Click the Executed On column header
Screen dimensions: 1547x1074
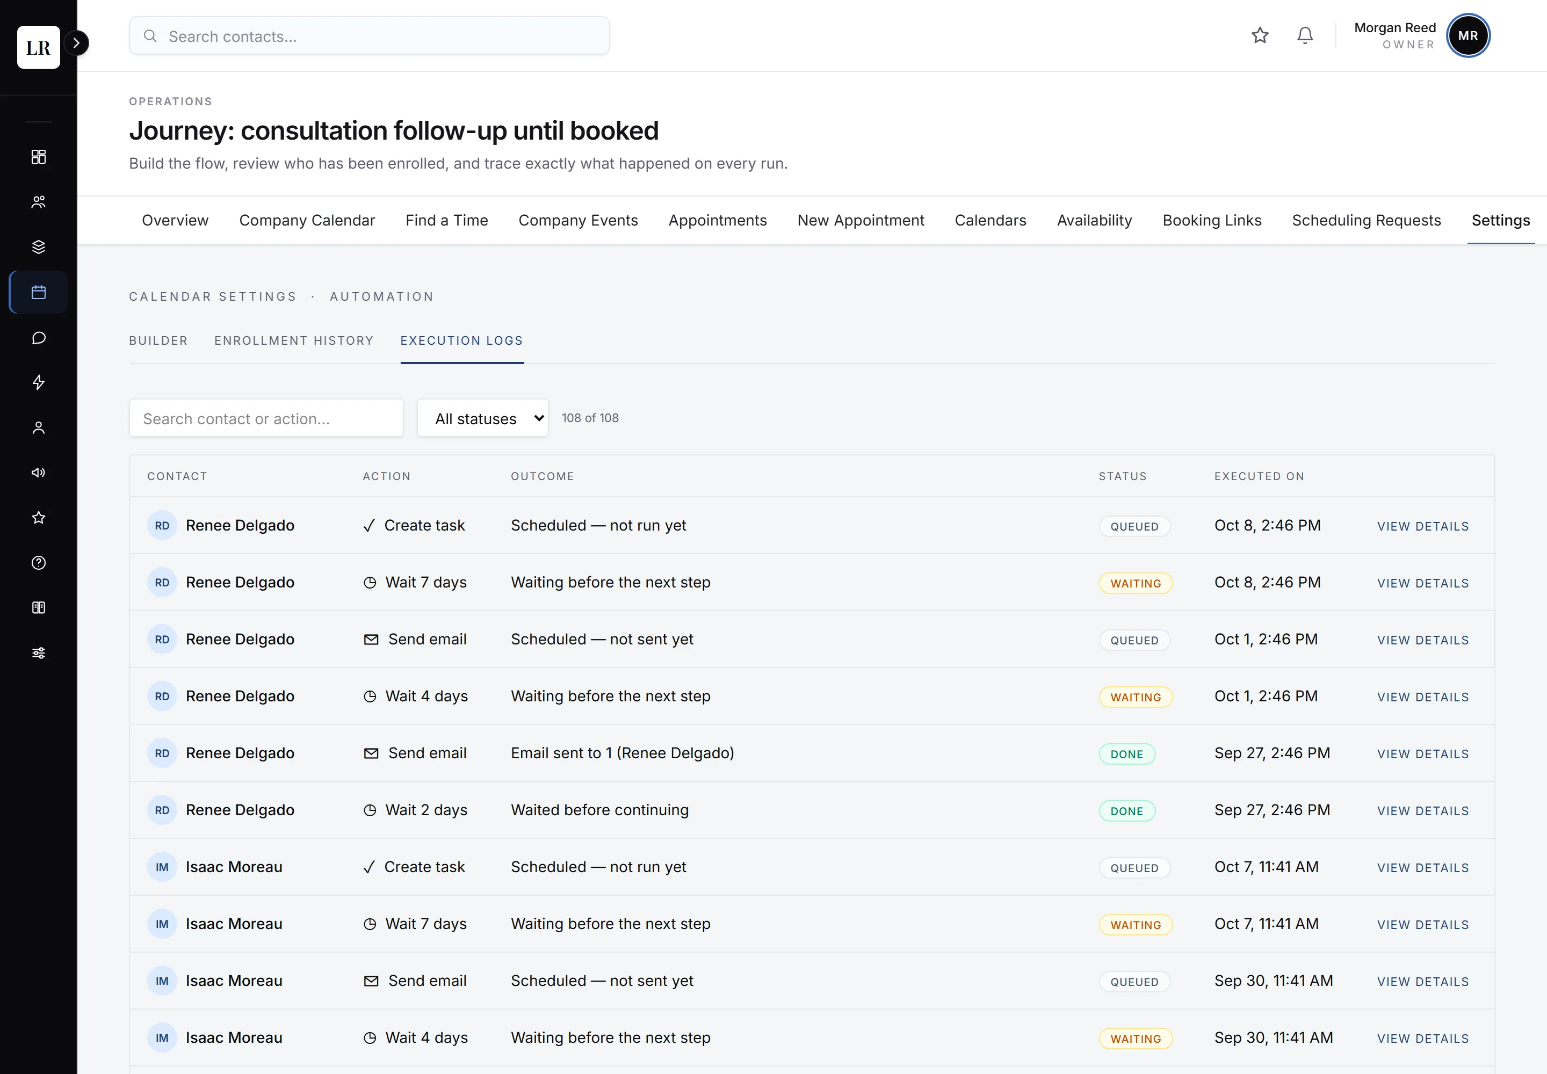(1259, 476)
